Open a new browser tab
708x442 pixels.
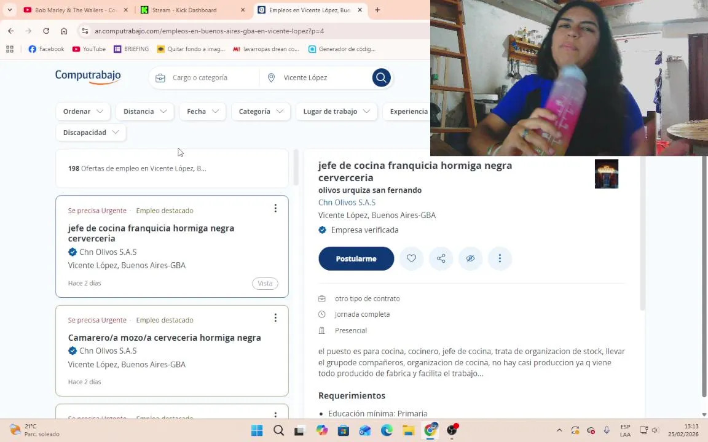(x=377, y=10)
